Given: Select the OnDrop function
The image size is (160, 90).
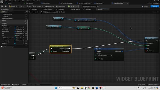Looking at the screenshot, I should pos(6,16).
